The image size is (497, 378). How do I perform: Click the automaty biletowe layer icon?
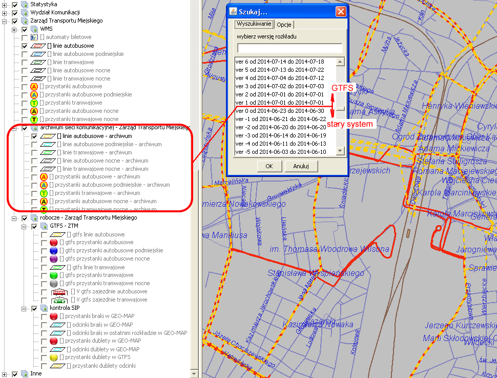34,37
